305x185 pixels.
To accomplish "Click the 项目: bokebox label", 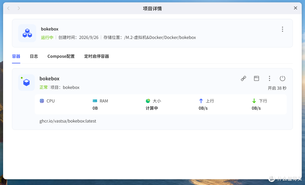I will (x=65, y=88).
